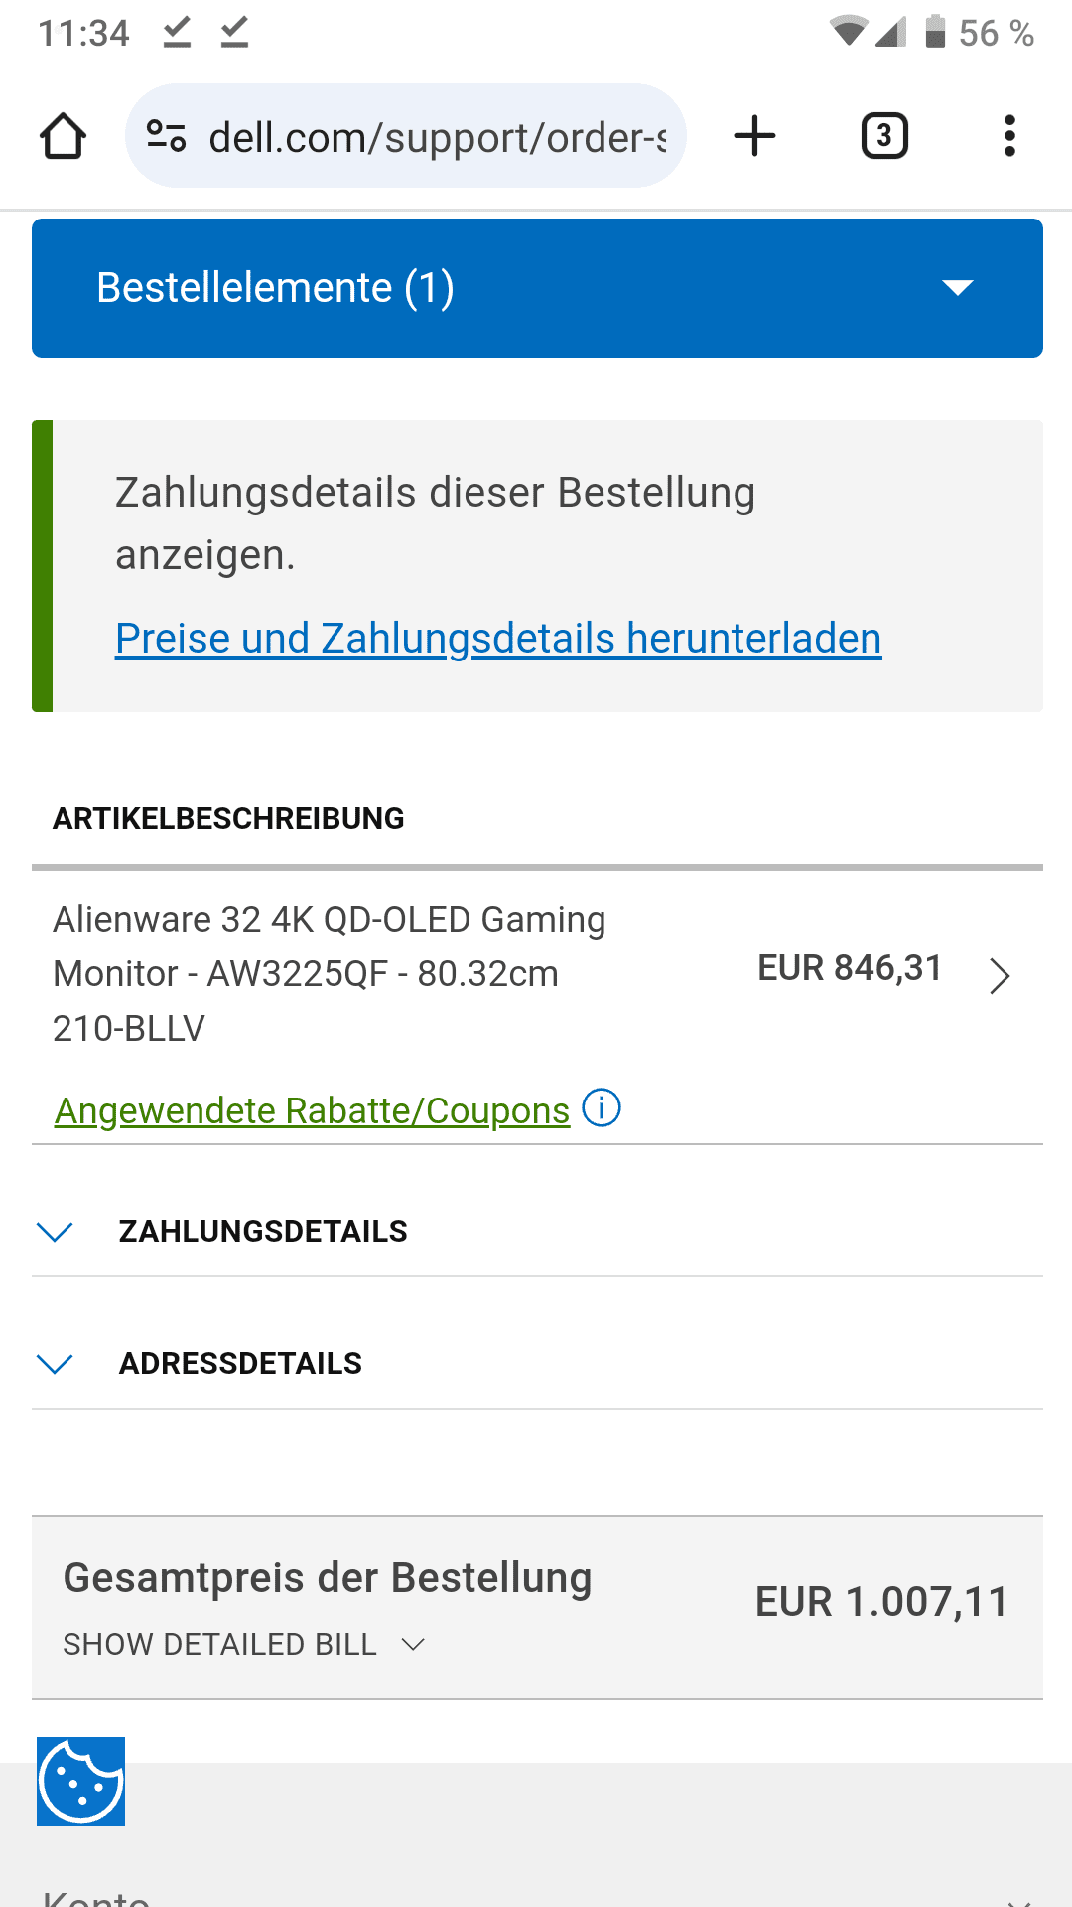Open cookie settings icon
The image size is (1072, 1907).
tap(81, 1781)
